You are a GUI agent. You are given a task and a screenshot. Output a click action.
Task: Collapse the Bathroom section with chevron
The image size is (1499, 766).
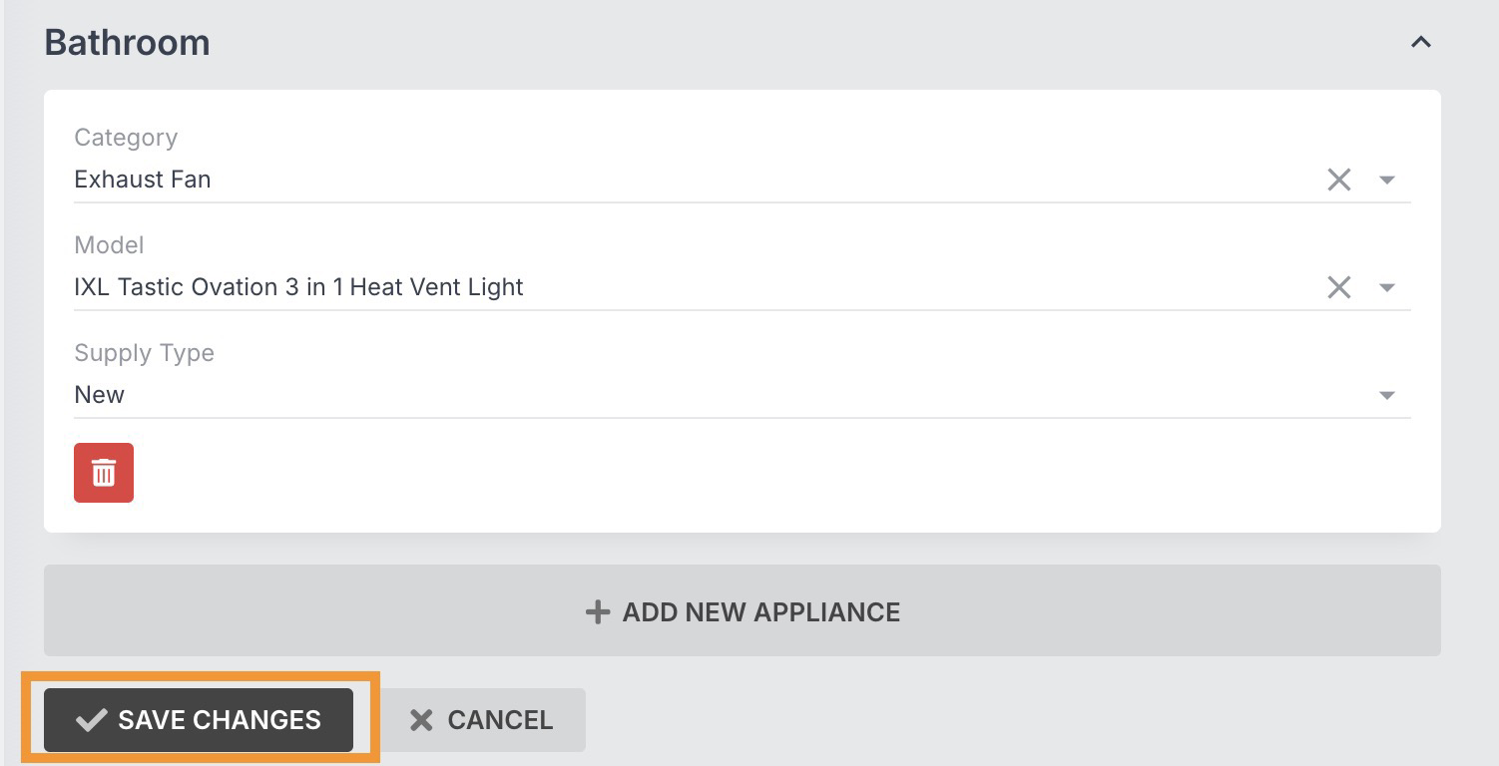pos(1420,43)
